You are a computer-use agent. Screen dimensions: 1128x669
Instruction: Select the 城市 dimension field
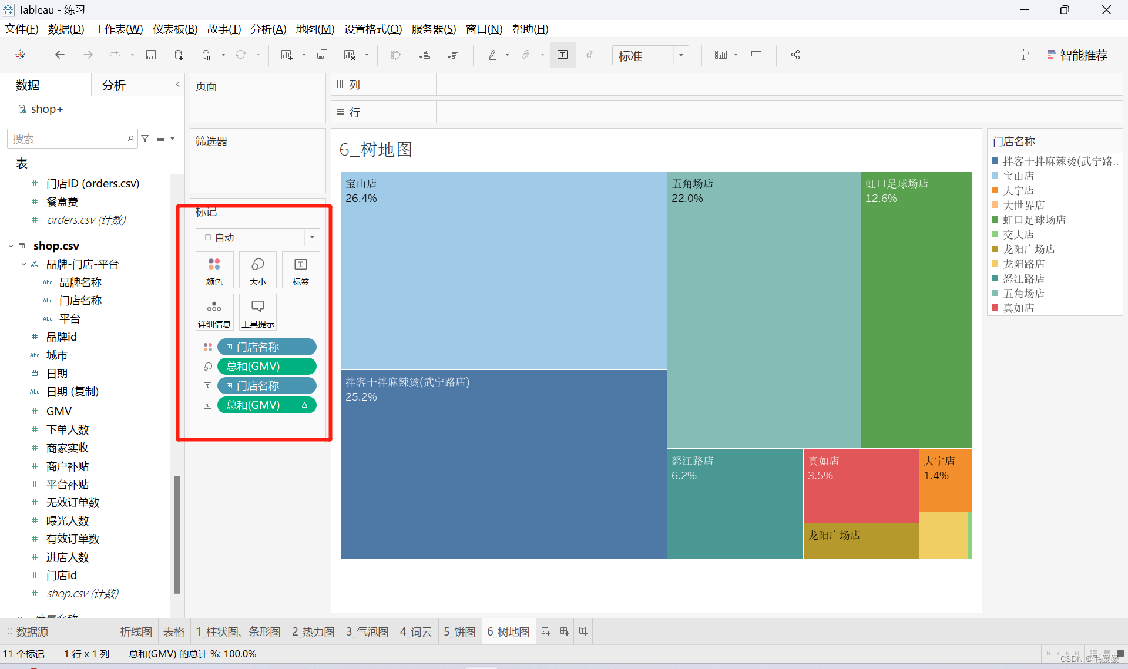pos(56,355)
